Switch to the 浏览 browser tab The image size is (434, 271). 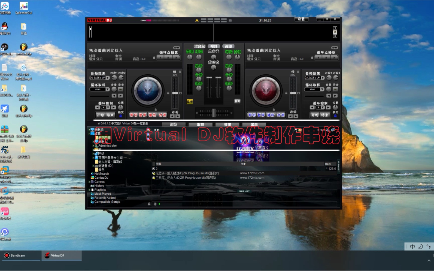click(x=174, y=124)
